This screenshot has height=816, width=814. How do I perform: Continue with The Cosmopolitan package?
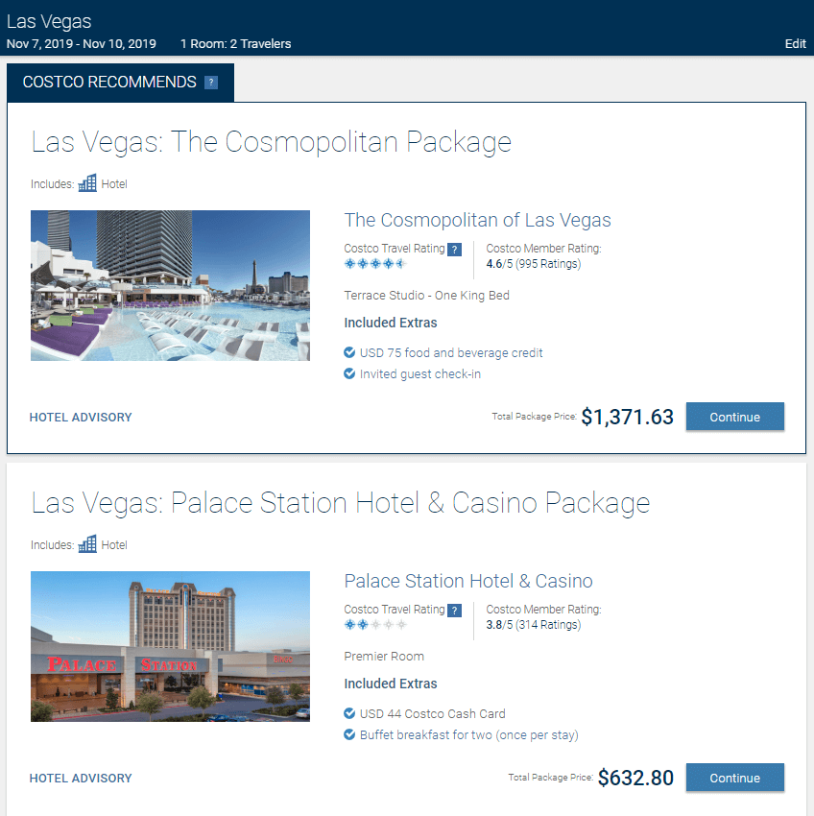[x=734, y=417]
